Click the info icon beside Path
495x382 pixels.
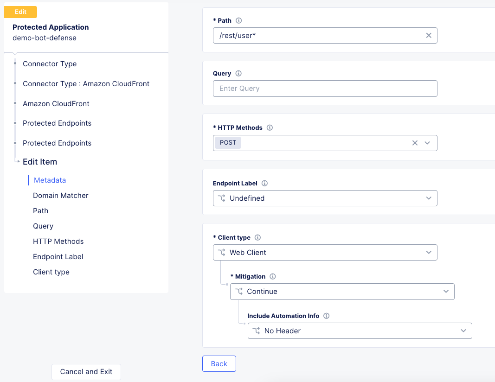pyautogui.click(x=238, y=20)
